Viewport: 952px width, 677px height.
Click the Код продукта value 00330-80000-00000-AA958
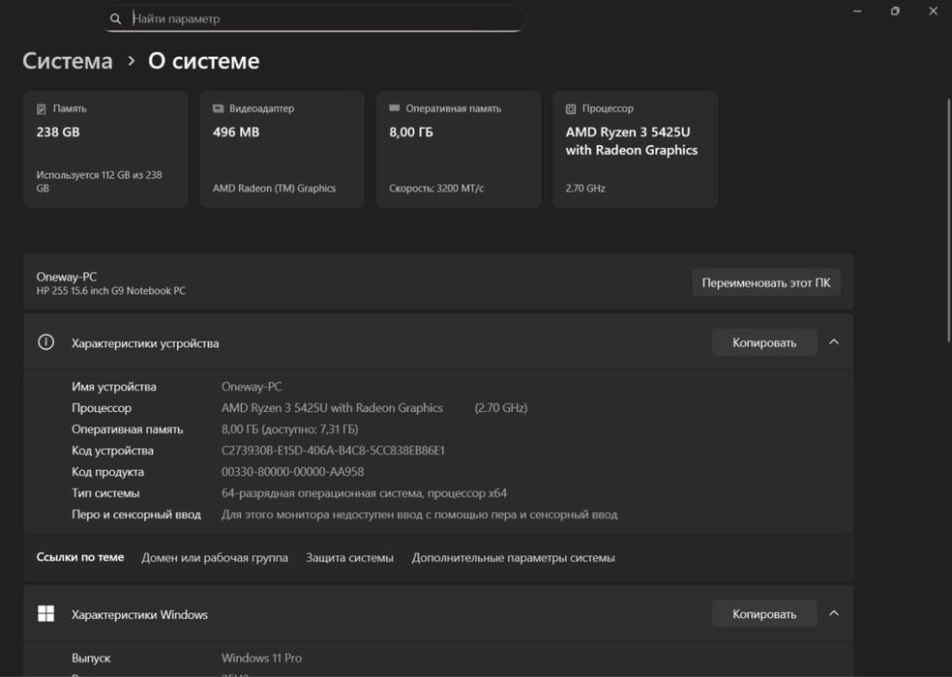click(292, 472)
